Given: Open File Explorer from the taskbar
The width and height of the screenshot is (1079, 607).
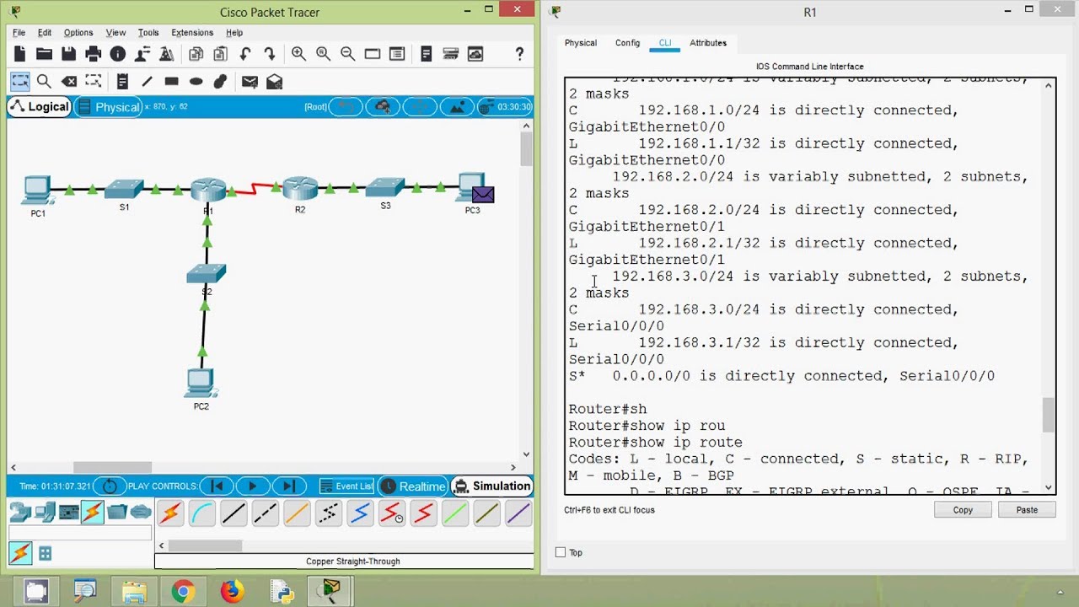Looking at the screenshot, I should (x=134, y=592).
